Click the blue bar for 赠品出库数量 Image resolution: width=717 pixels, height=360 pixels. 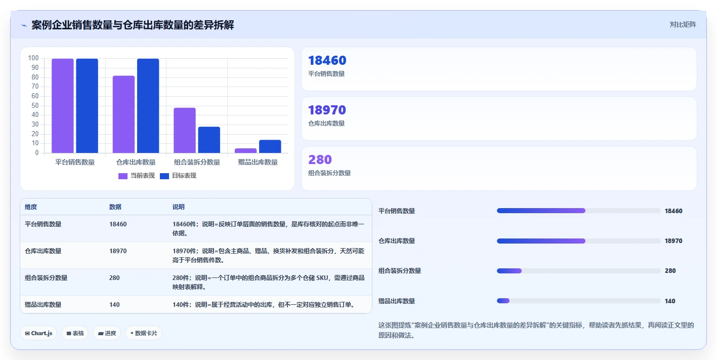[270, 146]
